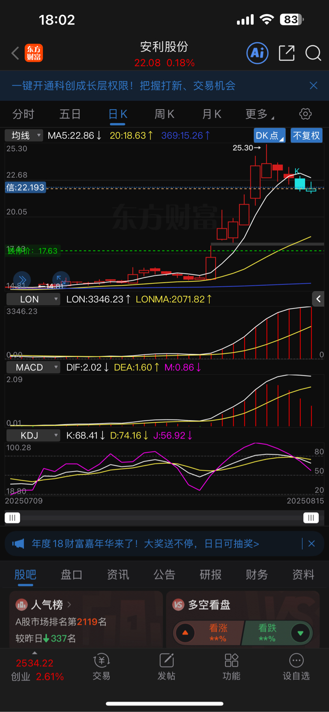Tap the megaphone announcement icon
329x712 pixels.
click(18, 544)
